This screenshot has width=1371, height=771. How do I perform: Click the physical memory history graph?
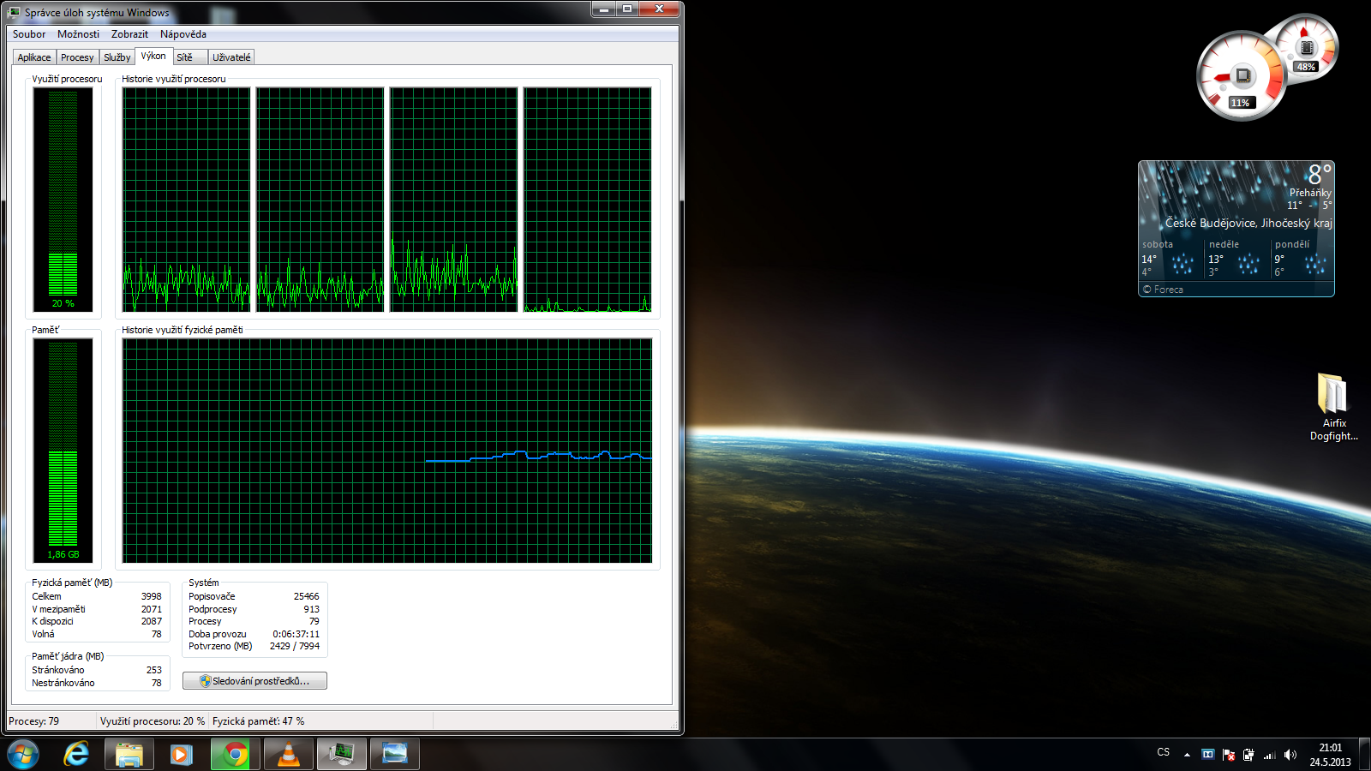pyautogui.click(x=387, y=451)
